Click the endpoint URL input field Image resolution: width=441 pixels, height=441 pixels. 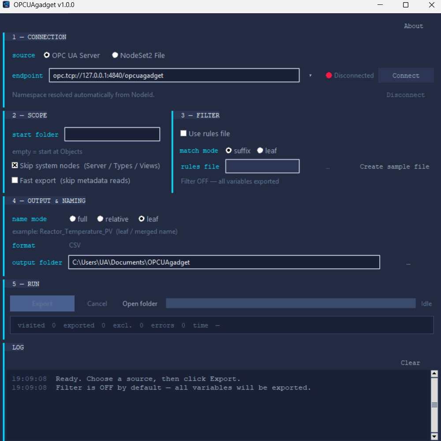(174, 75)
